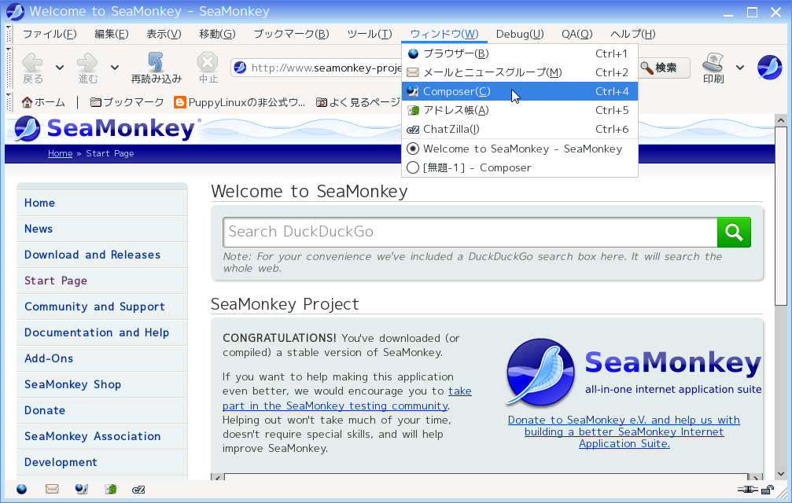Open the Forward button history dropdown arrow
792x503 pixels.
point(115,67)
